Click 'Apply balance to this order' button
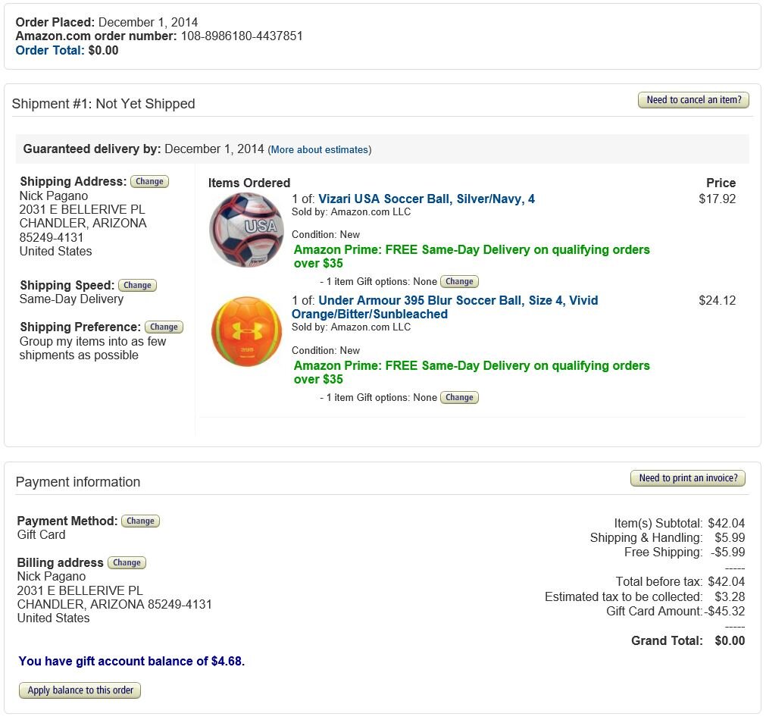 [x=80, y=690]
